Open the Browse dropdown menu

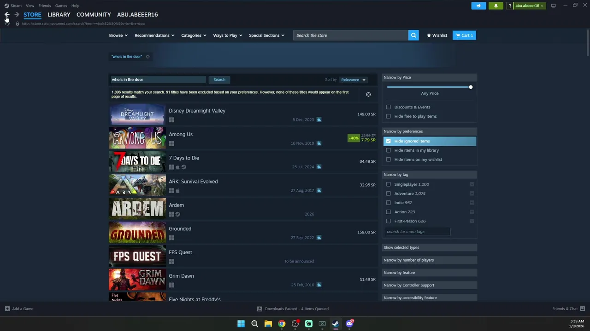[118, 35]
